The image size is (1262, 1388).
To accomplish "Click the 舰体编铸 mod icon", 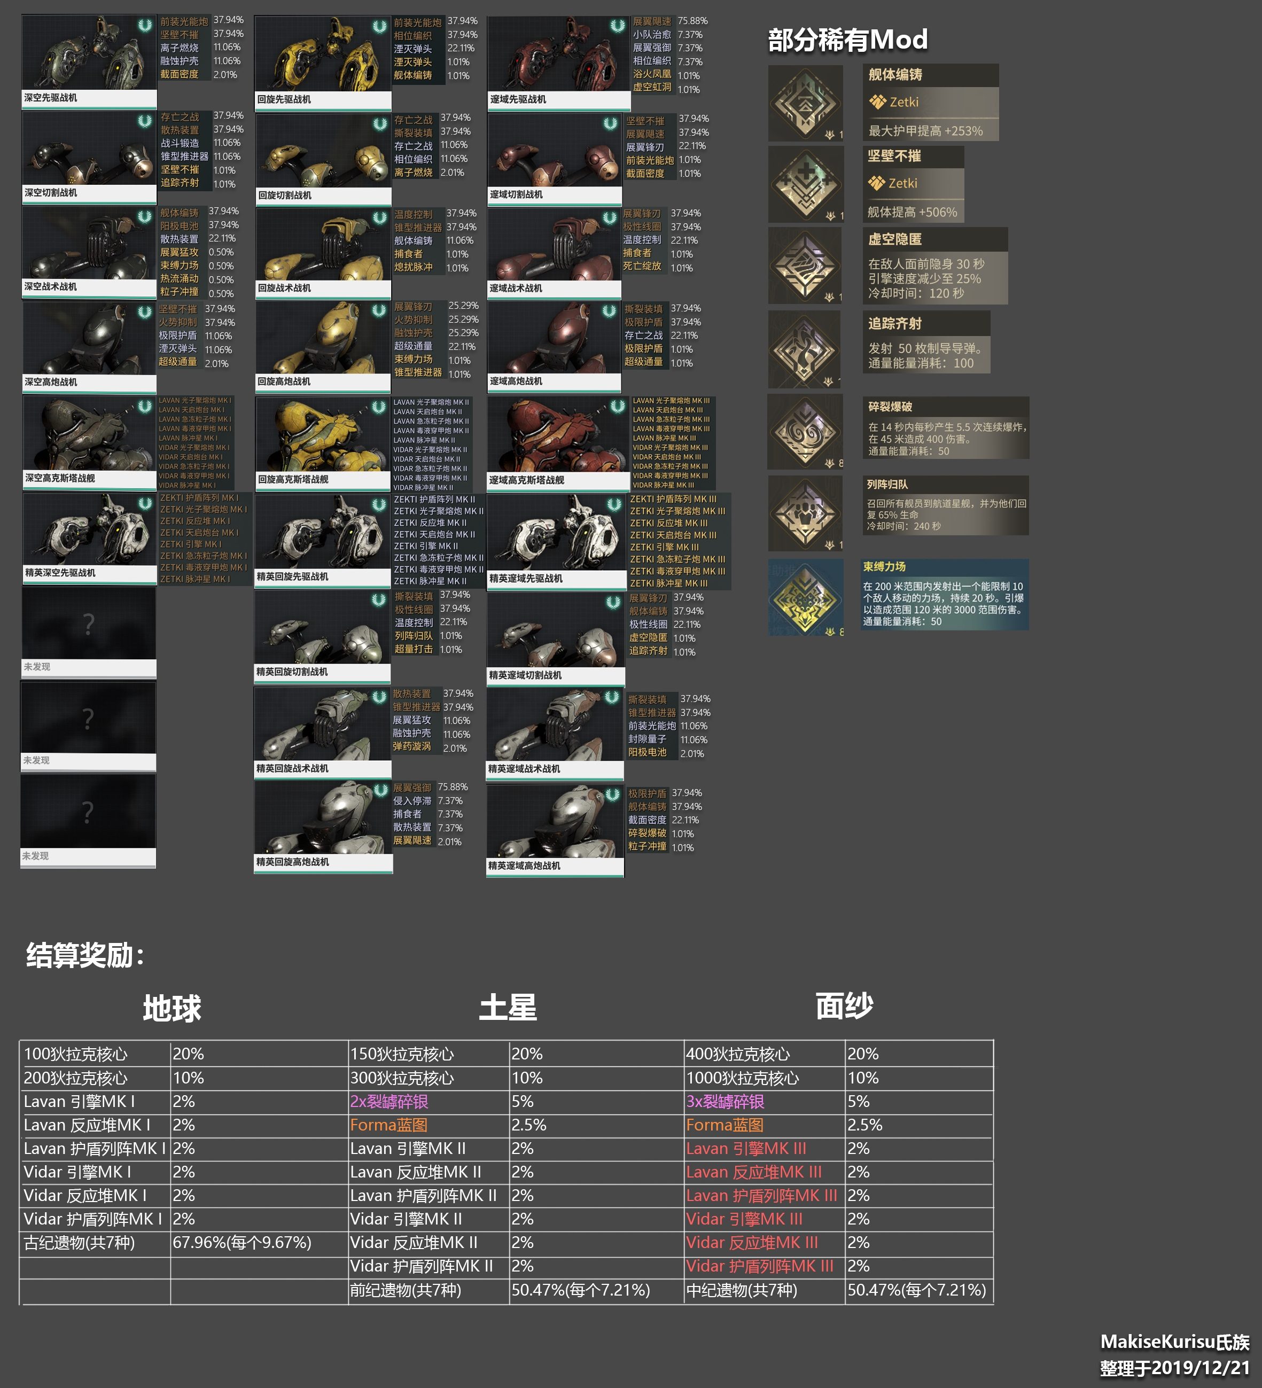I will [x=806, y=103].
